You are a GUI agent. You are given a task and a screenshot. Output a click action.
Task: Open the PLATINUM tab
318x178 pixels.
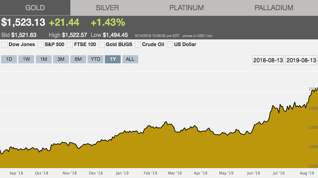186,8
